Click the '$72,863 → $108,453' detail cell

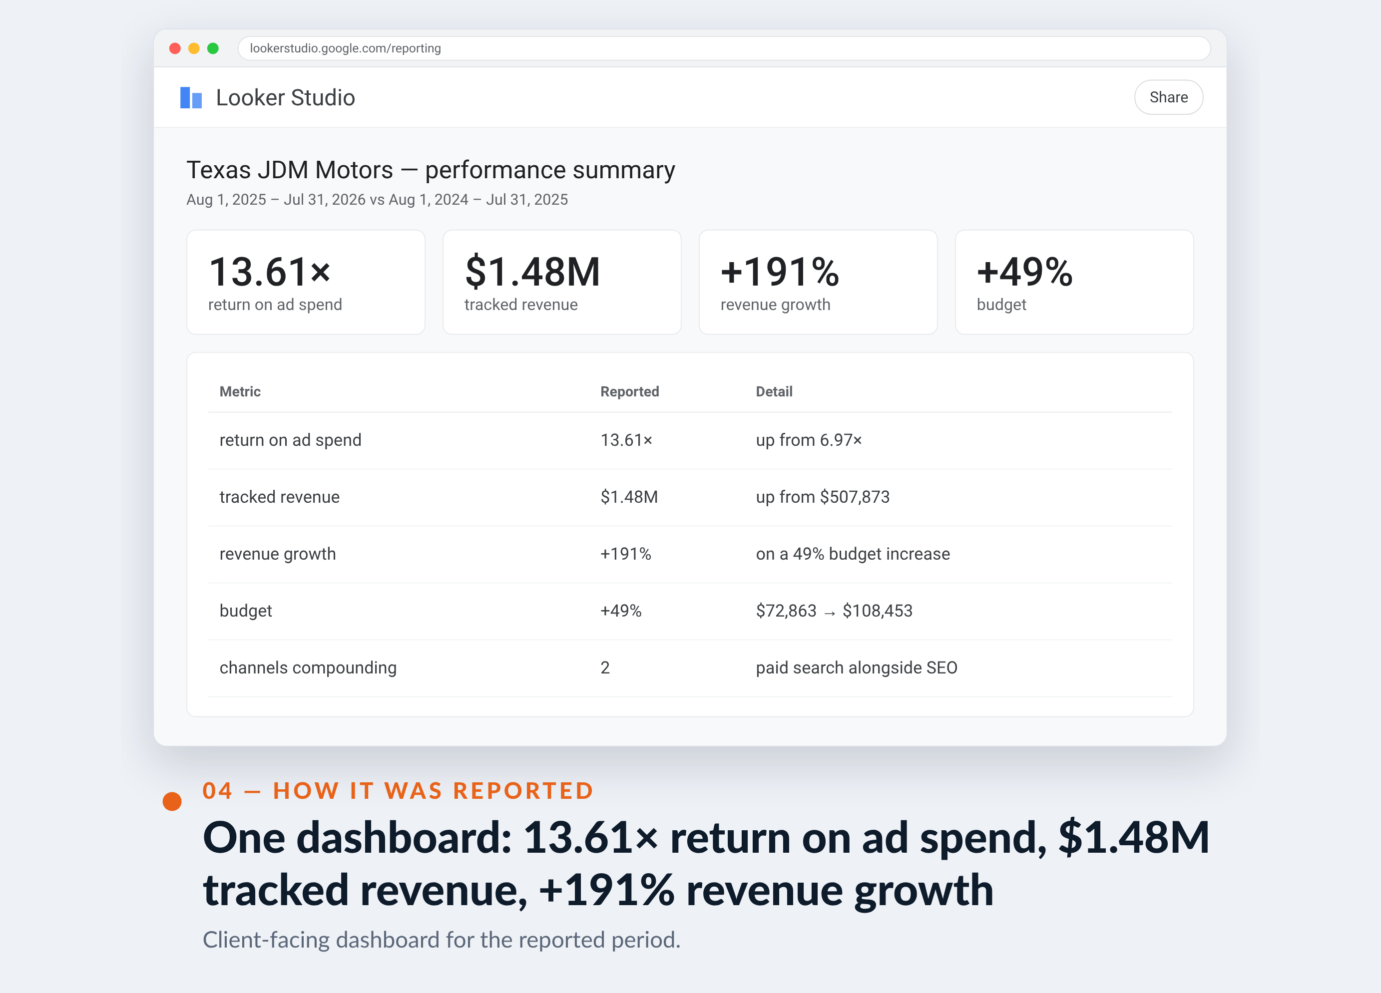pyautogui.click(x=834, y=611)
